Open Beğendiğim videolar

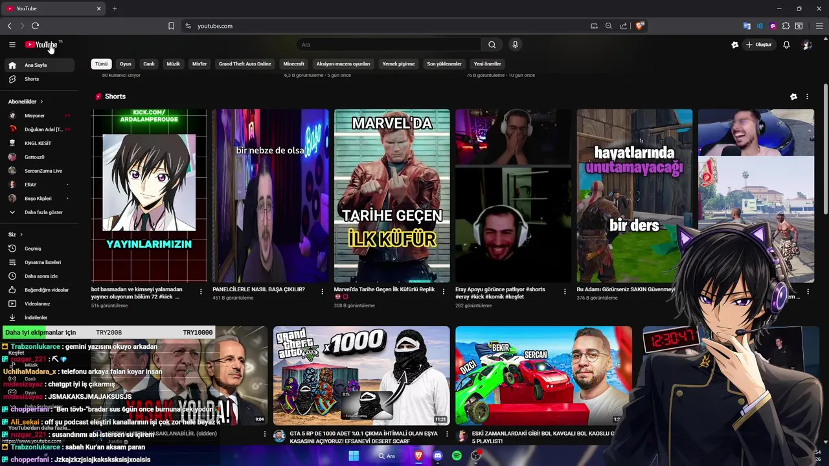[38, 290]
